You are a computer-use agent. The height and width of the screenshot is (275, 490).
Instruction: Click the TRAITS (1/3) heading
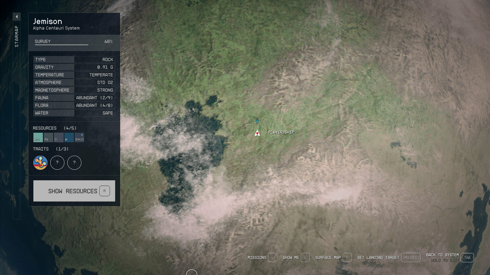tap(51, 149)
